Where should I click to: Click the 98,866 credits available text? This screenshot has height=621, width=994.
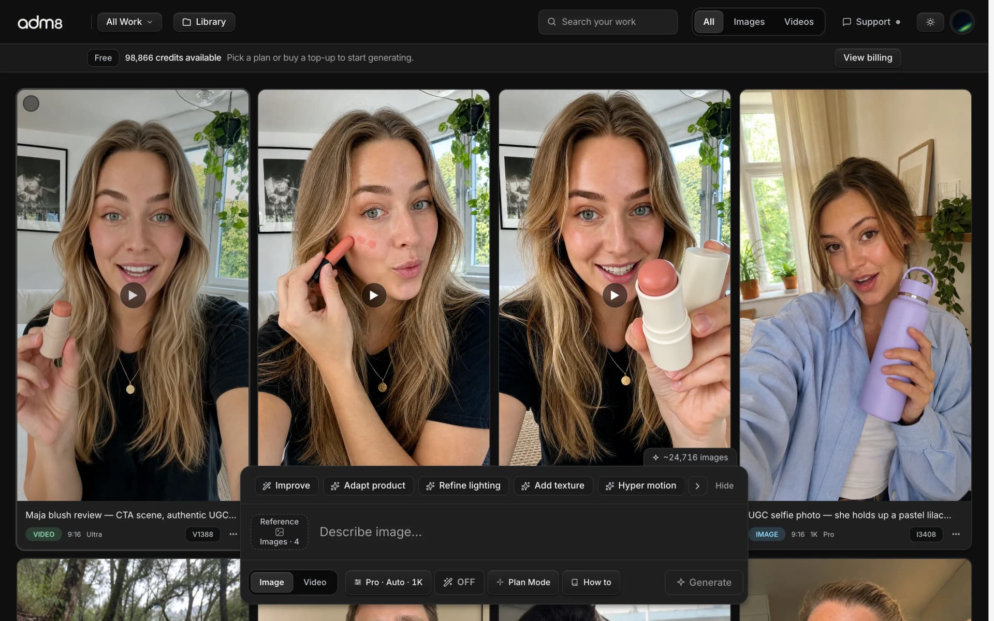[x=173, y=57]
